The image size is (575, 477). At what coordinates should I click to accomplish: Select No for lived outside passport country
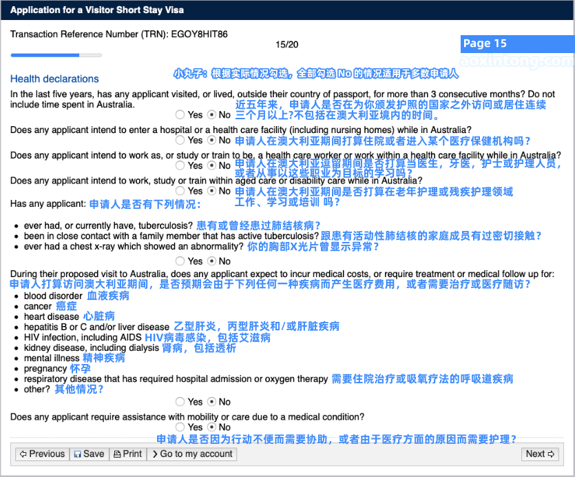pos(212,114)
